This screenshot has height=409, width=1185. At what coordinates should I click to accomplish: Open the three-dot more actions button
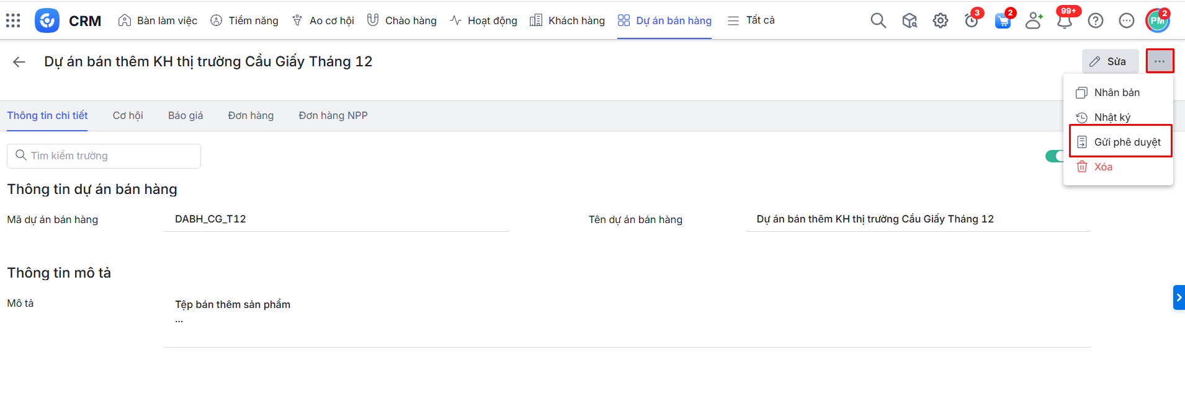[x=1160, y=61]
